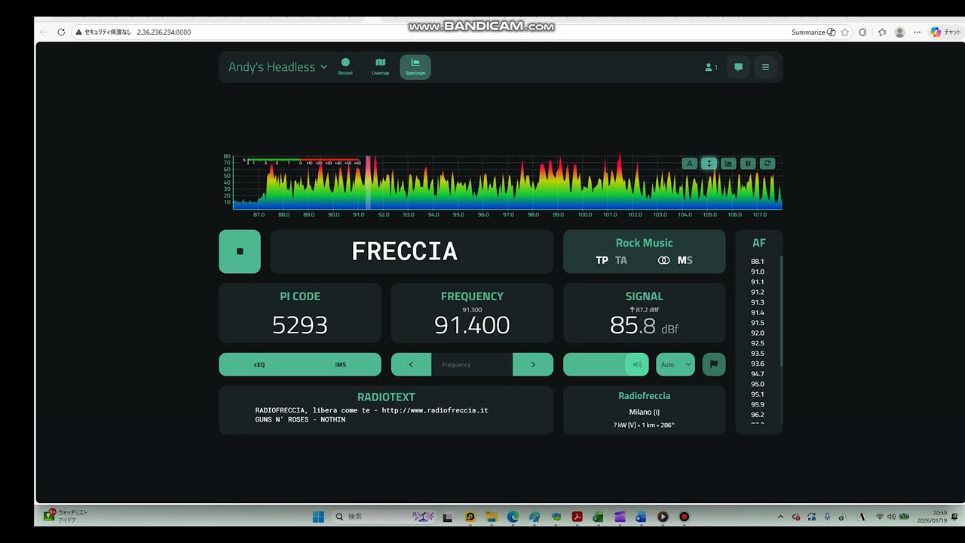Screen dimensions: 965x543
Task: Open the Auto antenna dropdown
Action: click(x=675, y=364)
